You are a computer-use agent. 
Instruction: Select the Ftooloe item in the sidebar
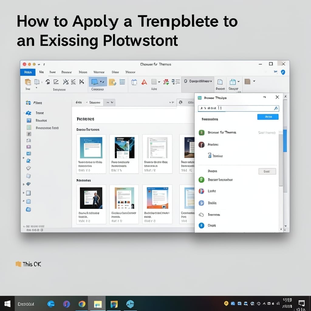[x=41, y=120]
